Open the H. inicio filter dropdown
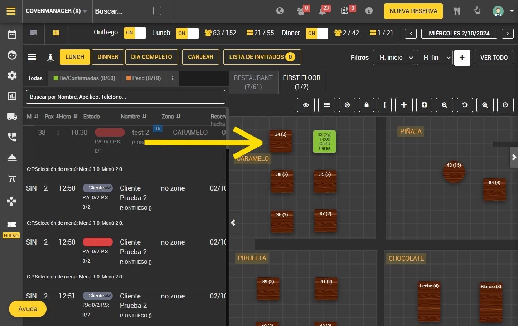This screenshot has height=326, width=518. tap(394, 58)
